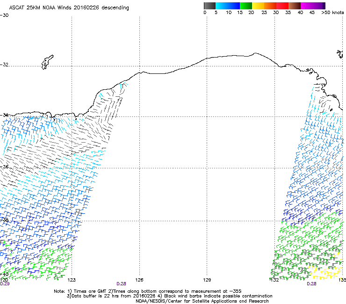This screenshot has width=346, height=304.
Task: Click the '>50 knots' legend label
Action: coord(332,13)
